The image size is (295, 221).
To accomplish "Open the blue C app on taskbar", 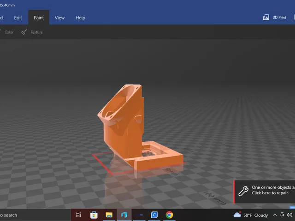I will coord(154,215).
